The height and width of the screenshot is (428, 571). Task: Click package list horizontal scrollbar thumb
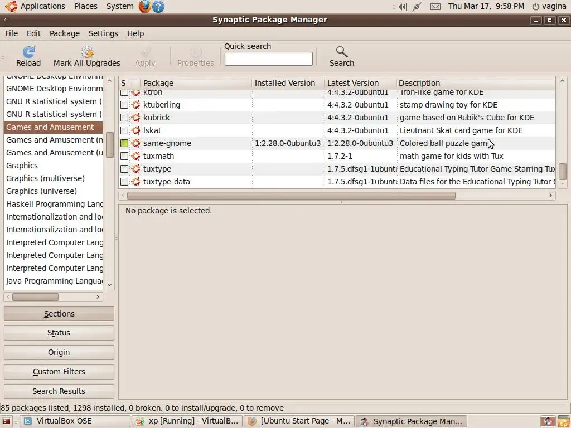tap(291, 196)
